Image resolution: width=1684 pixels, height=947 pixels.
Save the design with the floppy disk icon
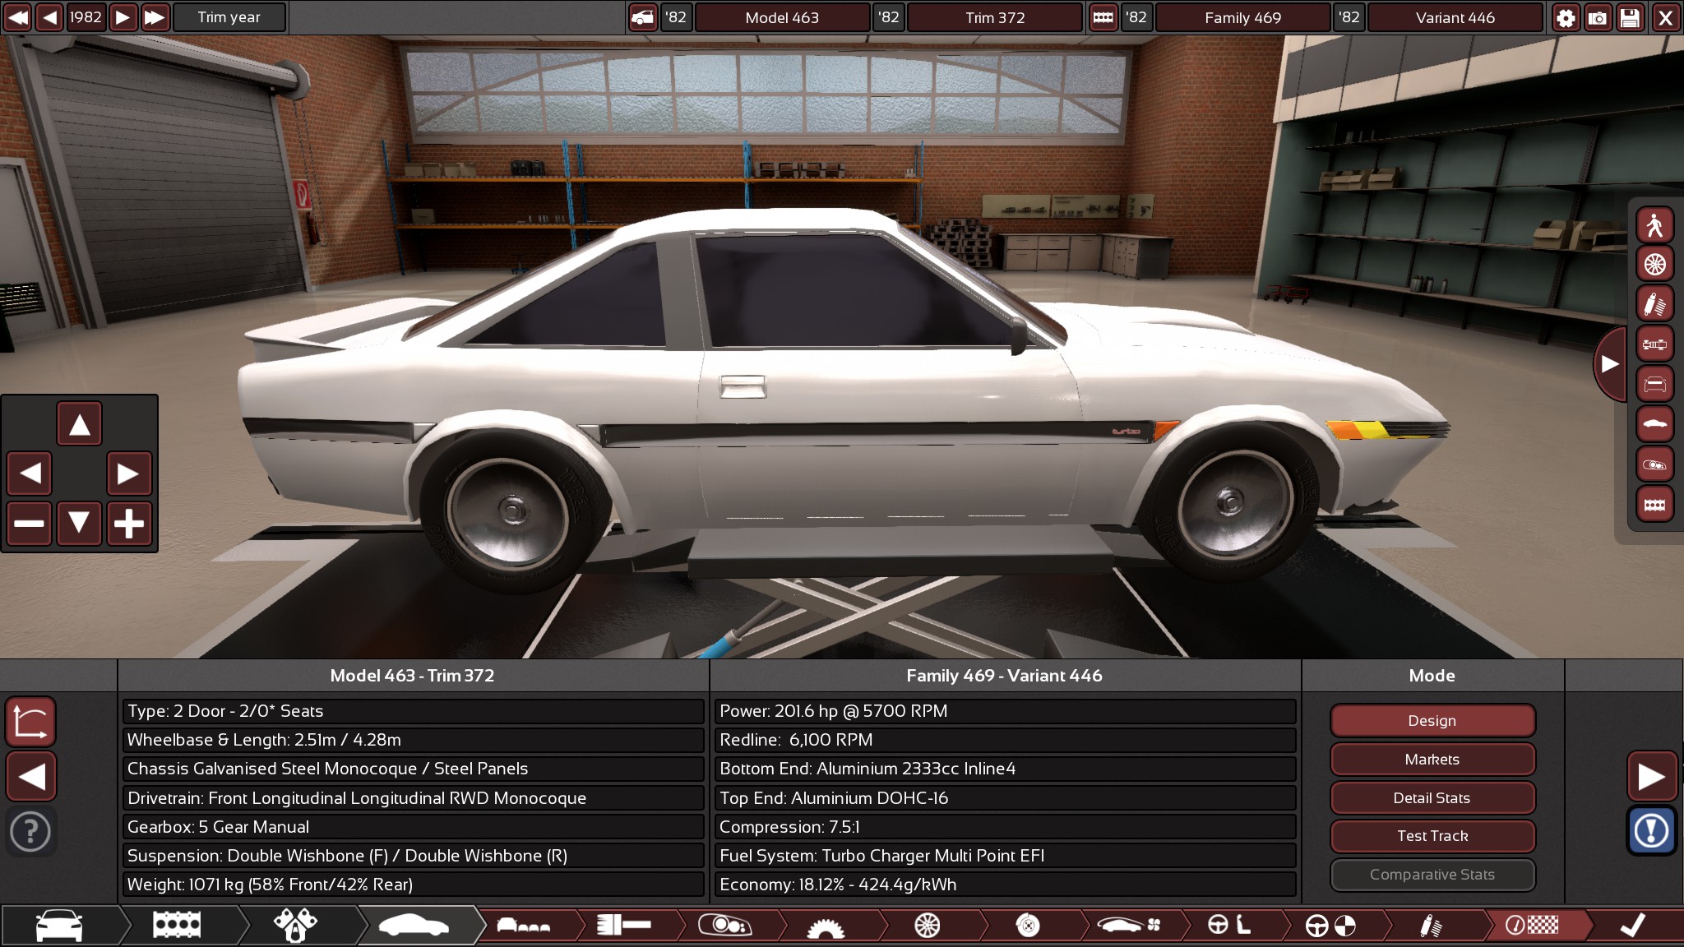1630,17
